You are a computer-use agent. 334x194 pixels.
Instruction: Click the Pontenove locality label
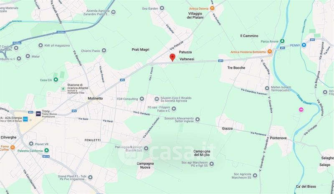(278, 138)
